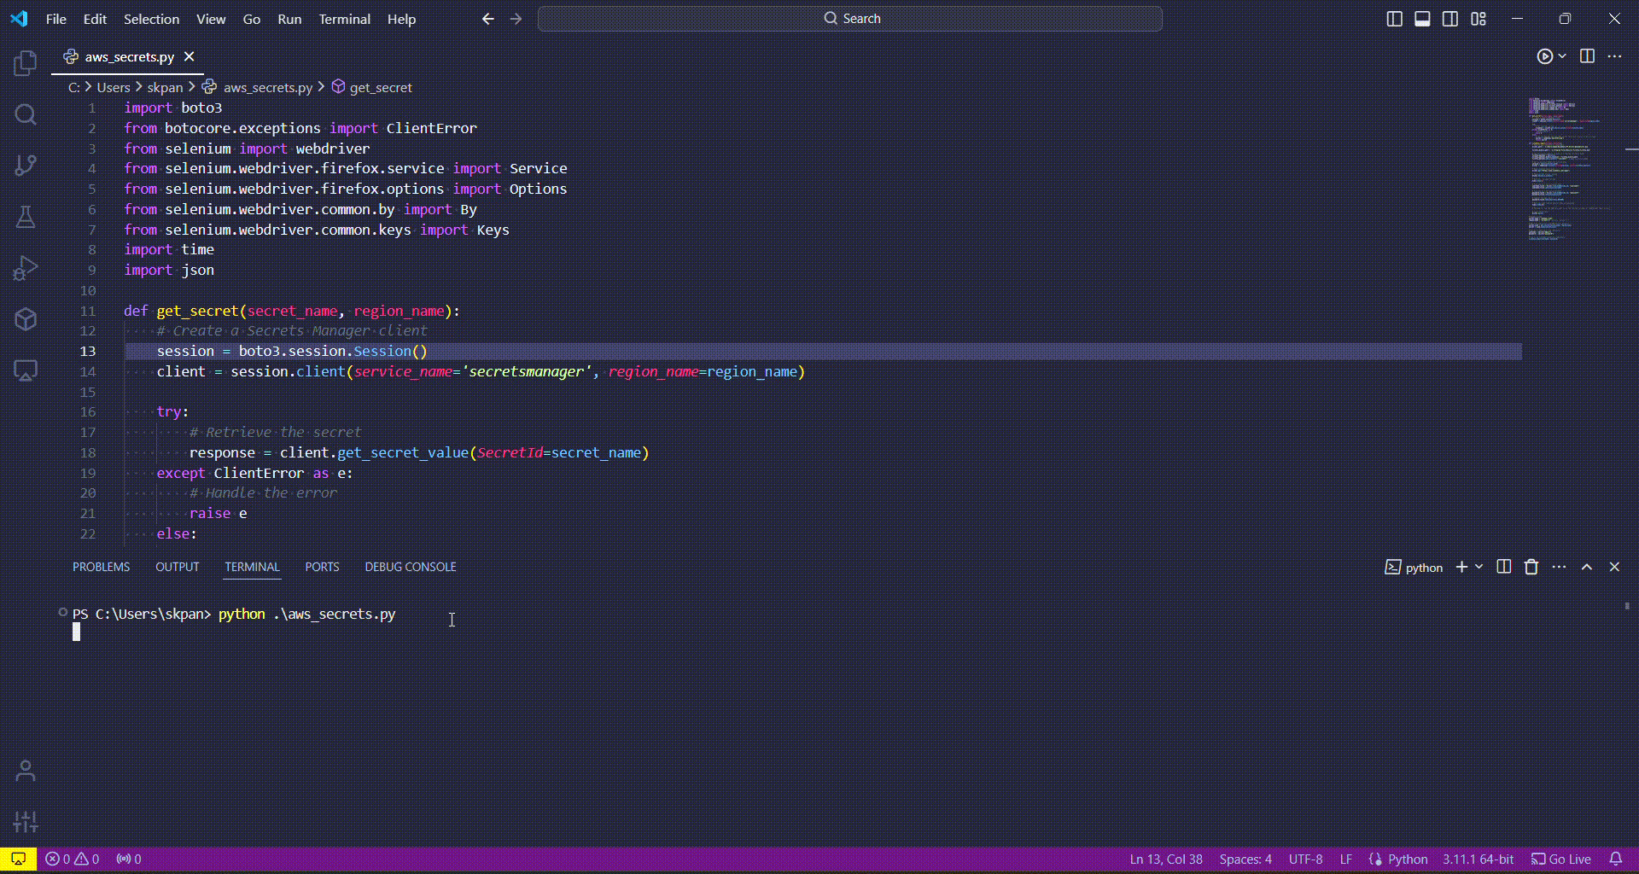The image size is (1639, 874).
Task: Open the Selection menu
Action: tap(151, 19)
